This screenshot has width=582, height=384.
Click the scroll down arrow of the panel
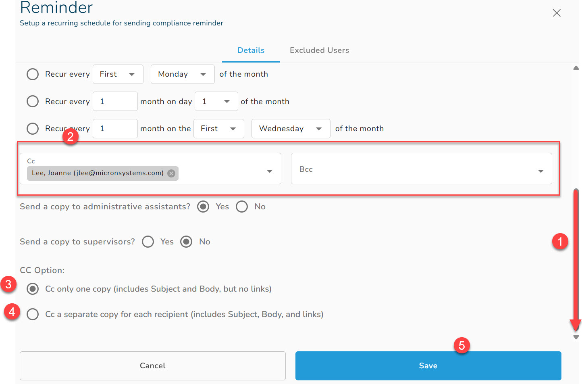tap(576, 337)
